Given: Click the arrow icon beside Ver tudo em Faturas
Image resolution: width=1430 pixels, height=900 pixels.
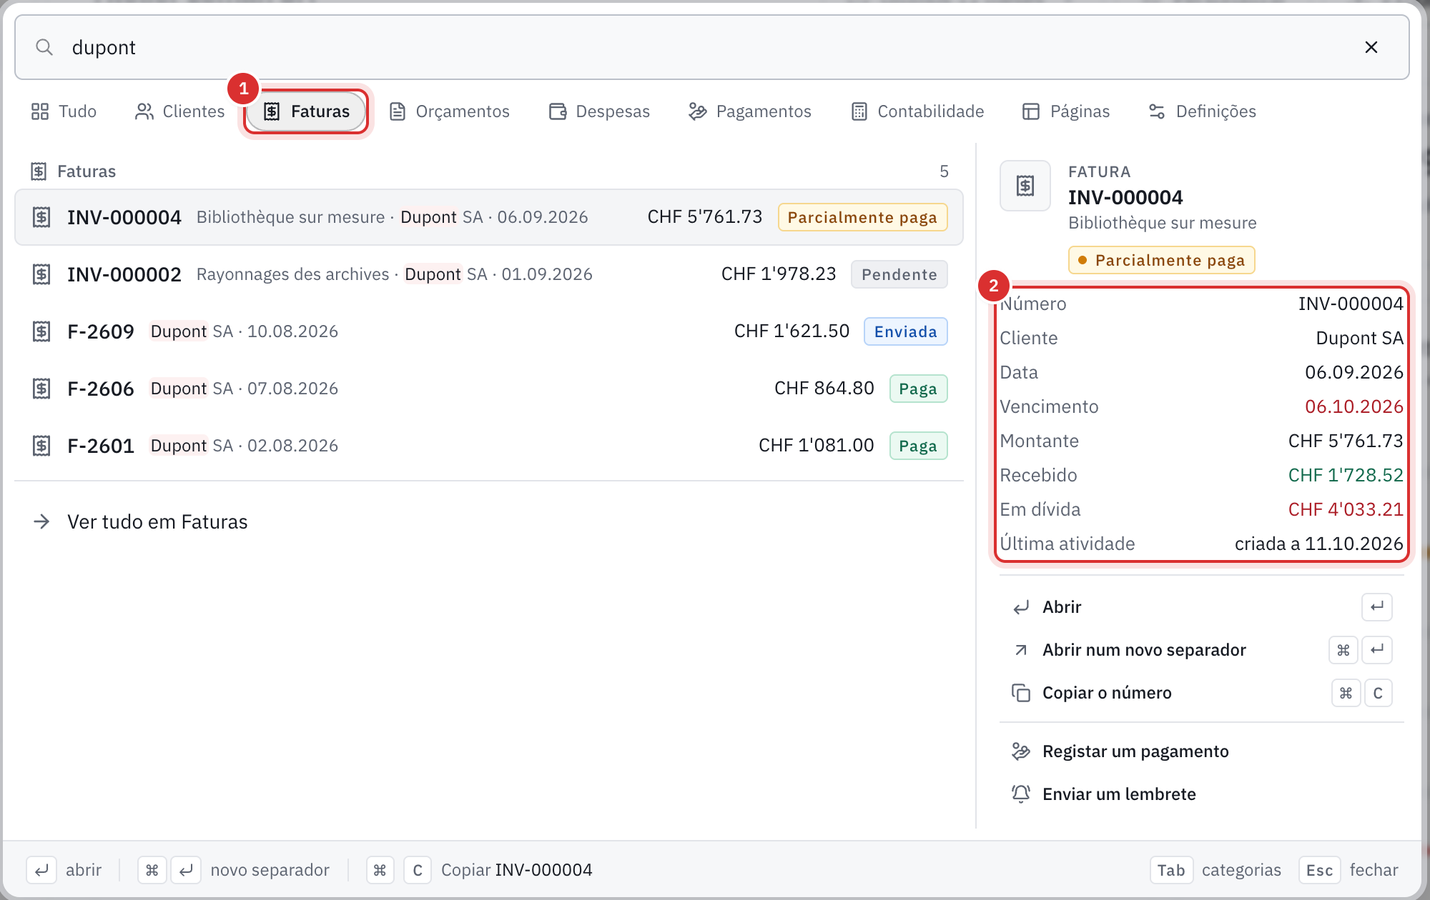Looking at the screenshot, I should [41, 521].
